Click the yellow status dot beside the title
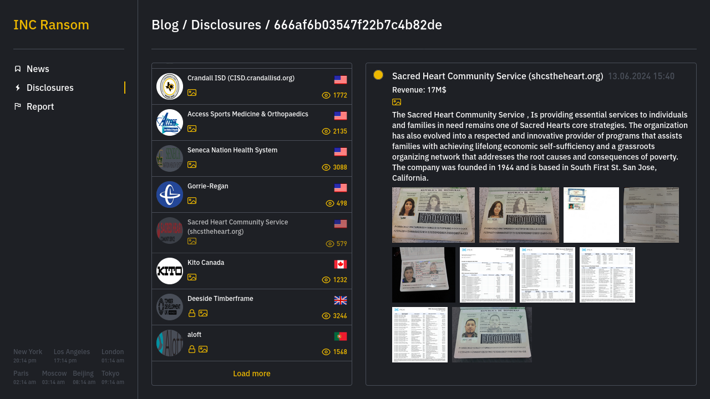710x399 pixels. tap(378, 75)
